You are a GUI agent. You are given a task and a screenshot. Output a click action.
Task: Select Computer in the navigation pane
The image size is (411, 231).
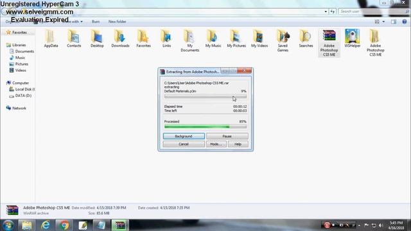click(x=21, y=83)
